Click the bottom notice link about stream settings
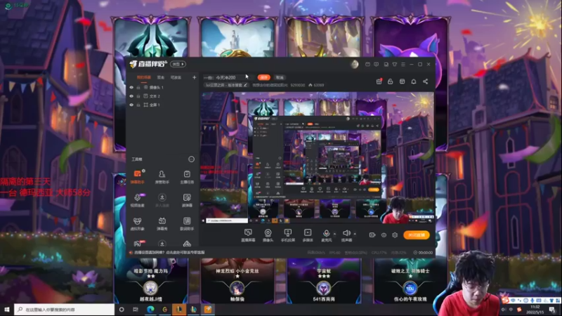Viewport: 562px width, 316px height. click(169, 253)
